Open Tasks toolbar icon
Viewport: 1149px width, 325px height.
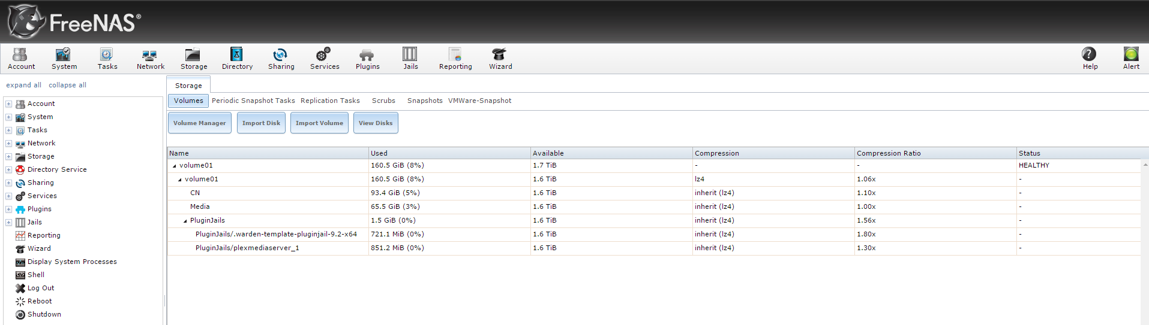click(x=107, y=59)
